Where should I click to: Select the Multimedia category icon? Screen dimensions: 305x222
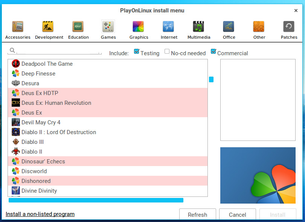tap(199, 30)
